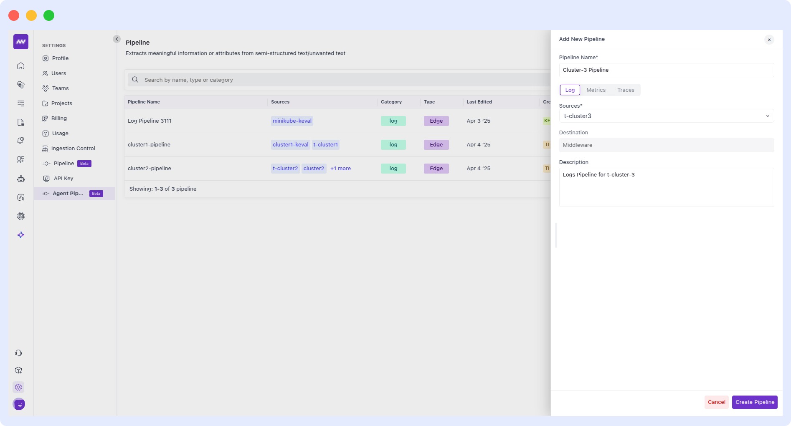
Task: Select the Log category toggle
Action: (570, 90)
